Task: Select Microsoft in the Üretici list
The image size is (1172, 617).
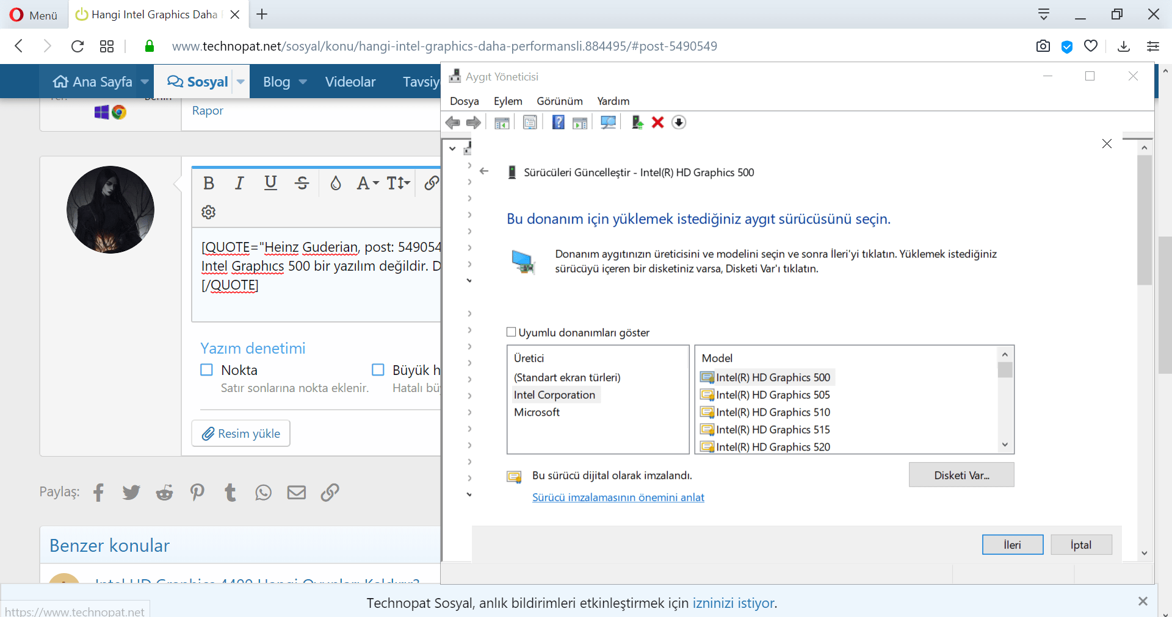Action: (537, 412)
